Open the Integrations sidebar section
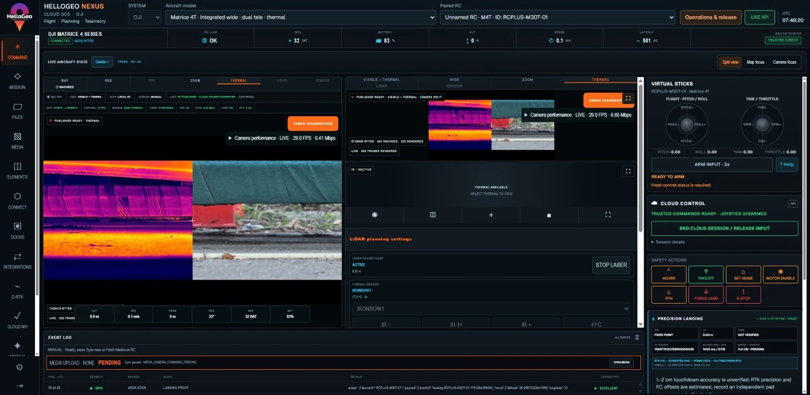810x395 pixels. click(17, 261)
